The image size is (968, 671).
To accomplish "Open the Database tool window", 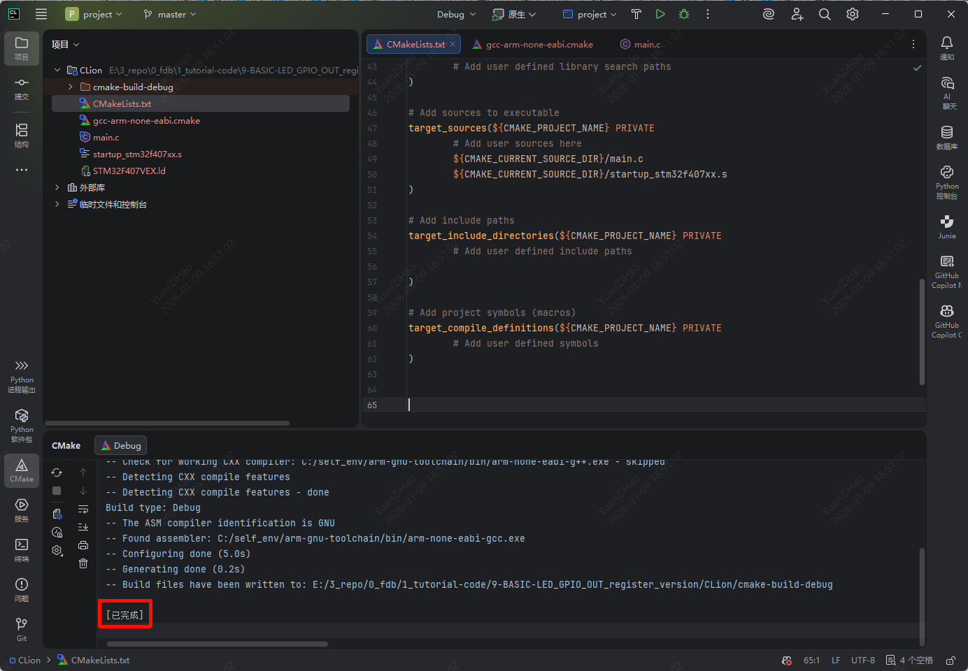I will pyautogui.click(x=947, y=137).
